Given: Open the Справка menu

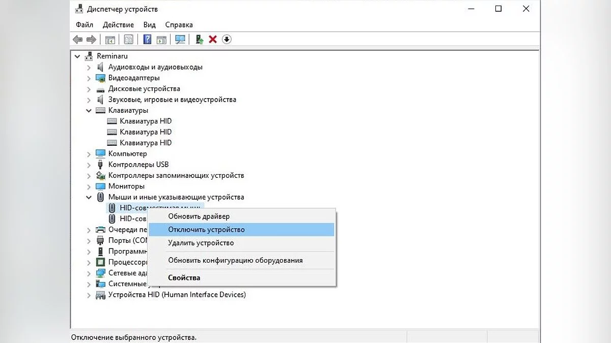Looking at the screenshot, I should [179, 24].
